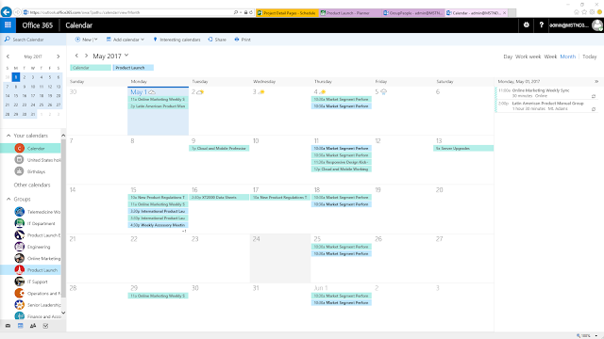The width and height of the screenshot is (604, 339).
Task: Switch to Work week view
Action: coord(528,56)
